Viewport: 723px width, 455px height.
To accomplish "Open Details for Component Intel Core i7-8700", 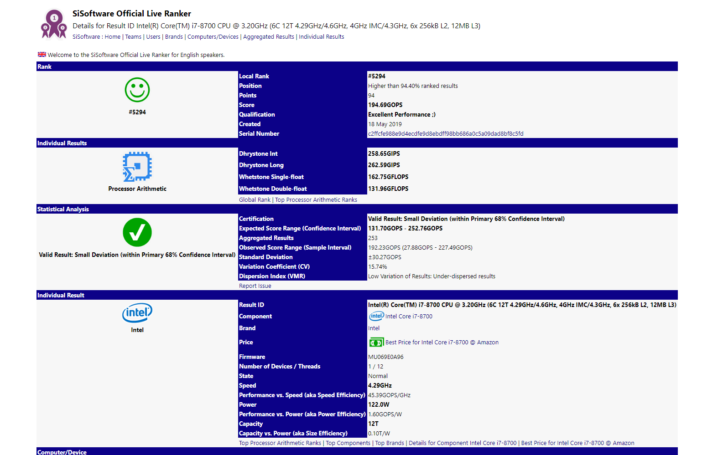I will pos(463,443).
